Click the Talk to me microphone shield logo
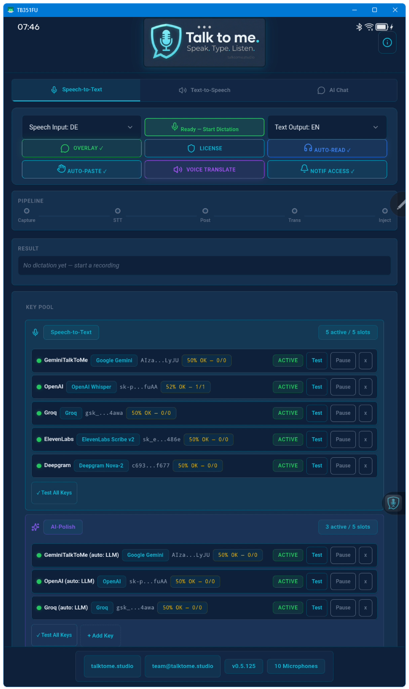Image resolution: width=409 pixels, height=689 pixels. 165,42
